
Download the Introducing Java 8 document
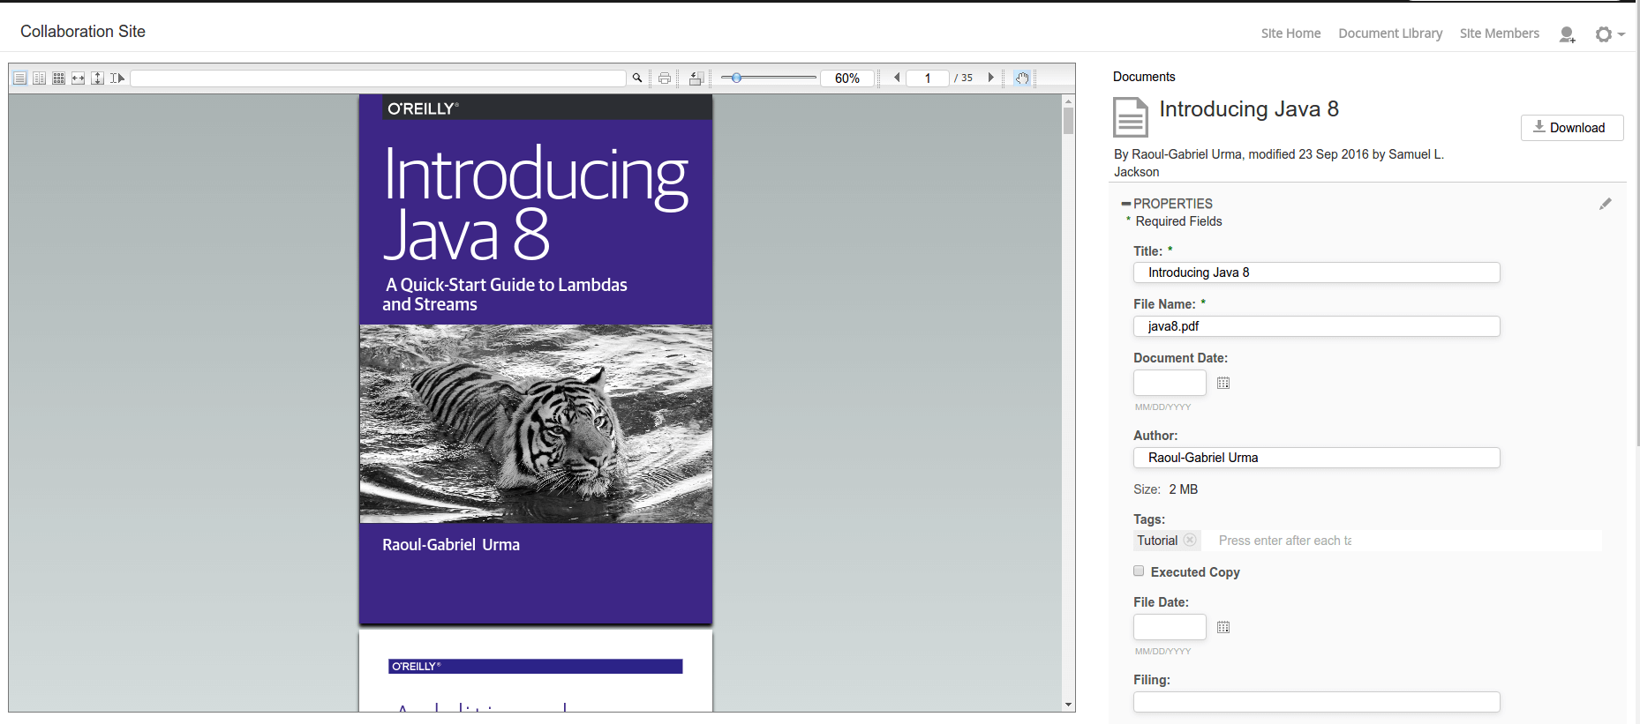[x=1572, y=128]
